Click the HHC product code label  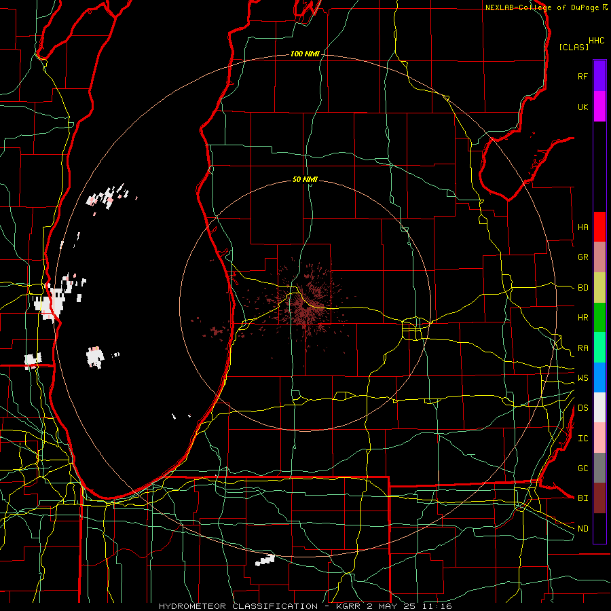point(596,41)
